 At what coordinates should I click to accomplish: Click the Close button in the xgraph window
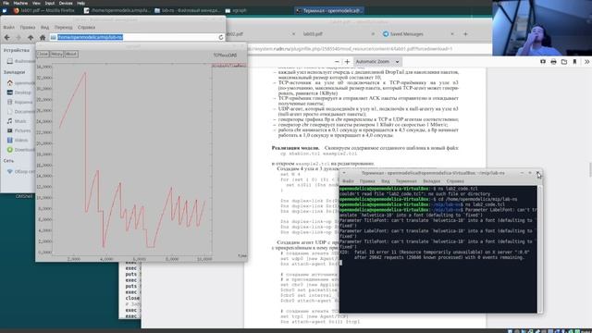pyautogui.click(x=43, y=54)
